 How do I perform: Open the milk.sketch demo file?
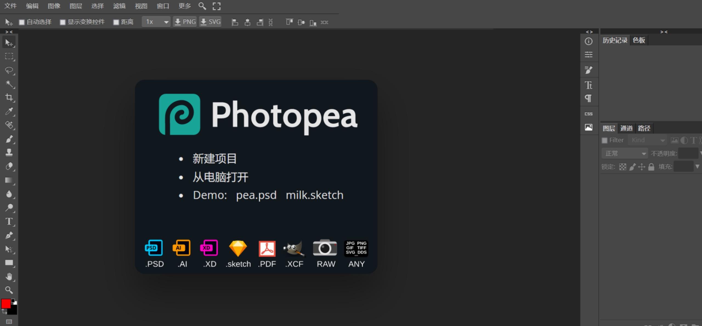315,195
